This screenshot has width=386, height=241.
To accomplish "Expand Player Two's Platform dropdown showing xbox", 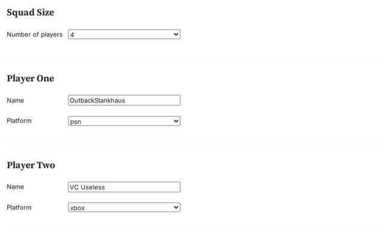I will 124,207.
